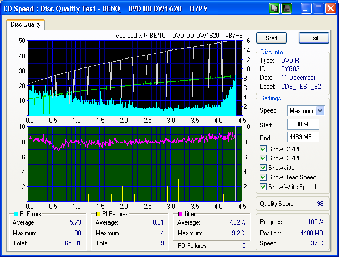Viewport: 339px width, 257px height.
Task: Click the magenta Jitter color swatch
Action: 181,214
